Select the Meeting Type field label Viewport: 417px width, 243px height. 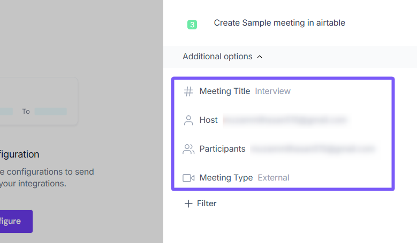pos(226,178)
